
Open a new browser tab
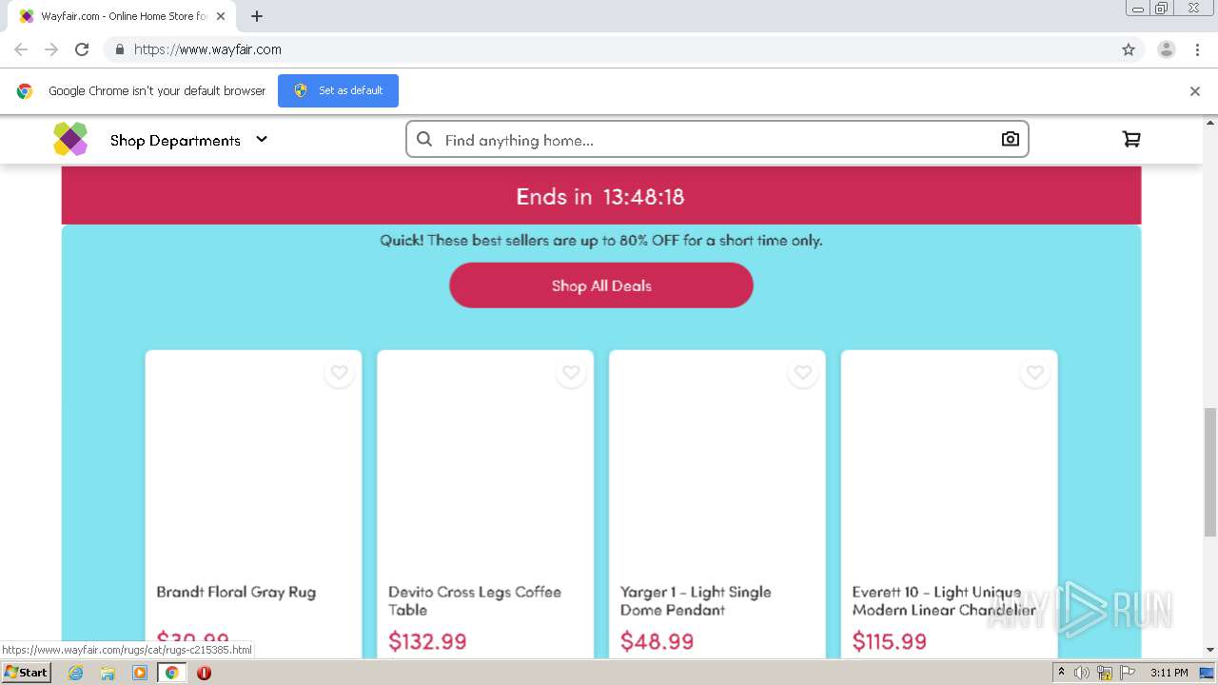pyautogui.click(x=257, y=16)
